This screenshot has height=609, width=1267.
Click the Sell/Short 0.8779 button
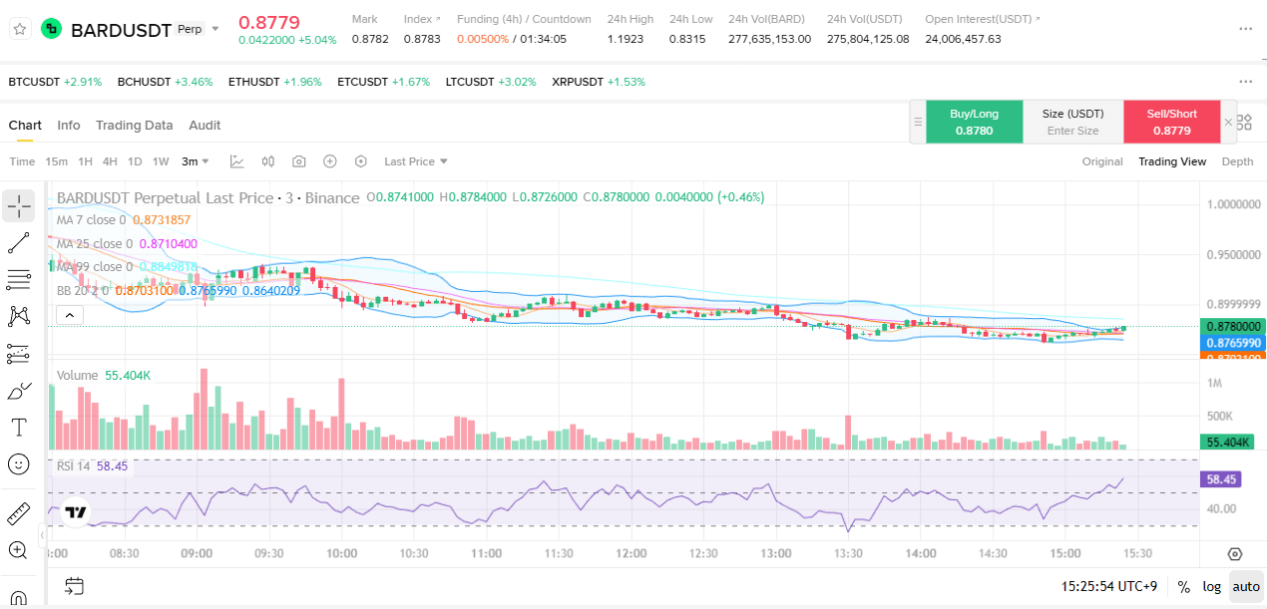1171,122
